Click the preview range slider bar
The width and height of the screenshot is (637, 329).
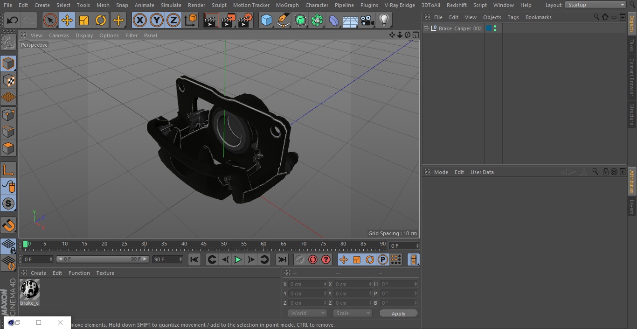[x=103, y=259]
